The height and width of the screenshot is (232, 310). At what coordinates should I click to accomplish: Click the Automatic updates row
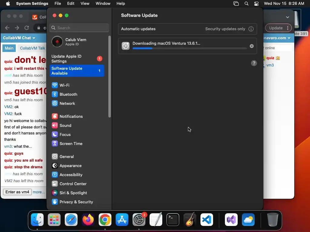[x=187, y=29]
